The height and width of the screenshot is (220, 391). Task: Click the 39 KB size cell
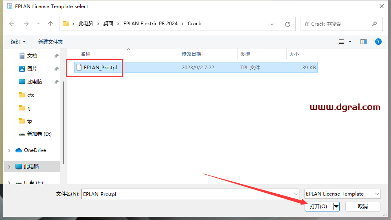tap(309, 67)
